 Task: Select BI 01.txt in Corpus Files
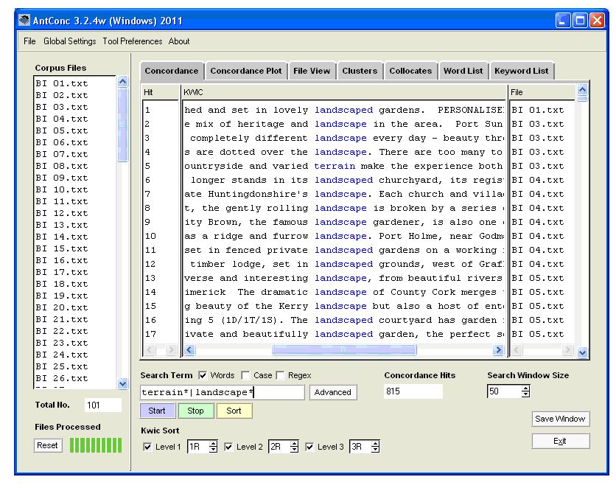coord(62,84)
